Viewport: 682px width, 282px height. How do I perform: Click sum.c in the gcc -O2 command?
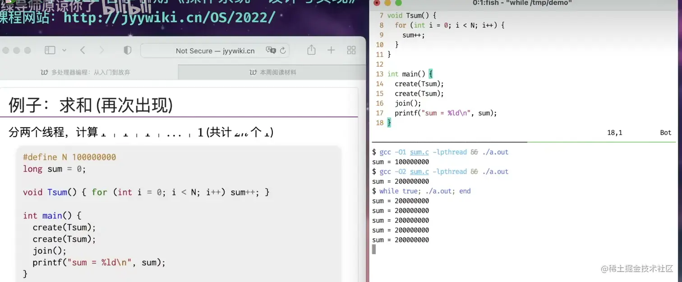point(419,171)
